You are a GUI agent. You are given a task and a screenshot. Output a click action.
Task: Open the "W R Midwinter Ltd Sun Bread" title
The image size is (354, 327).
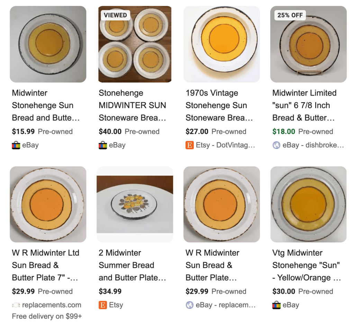tap(45, 265)
